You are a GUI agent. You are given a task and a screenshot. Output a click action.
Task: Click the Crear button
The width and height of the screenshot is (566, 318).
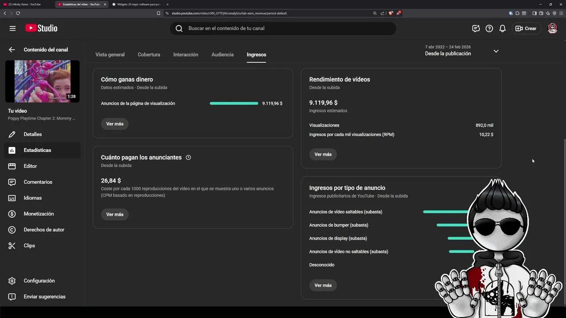tap(526, 28)
